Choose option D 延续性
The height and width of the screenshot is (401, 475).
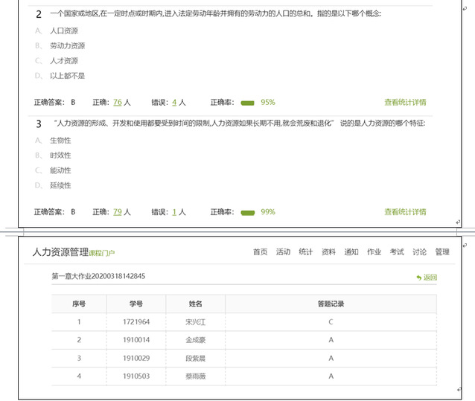(60, 185)
